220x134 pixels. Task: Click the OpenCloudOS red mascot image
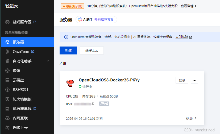click(x=70, y=83)
